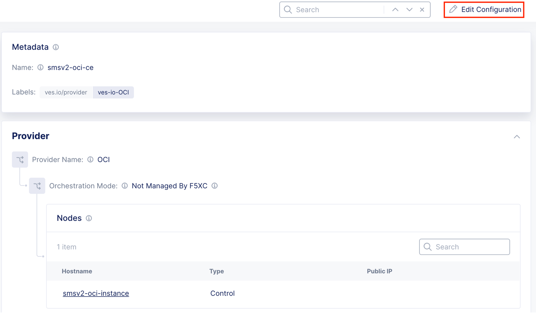
Task: Click info icon before Not Managed By F5XC
Action: [125, 186]
